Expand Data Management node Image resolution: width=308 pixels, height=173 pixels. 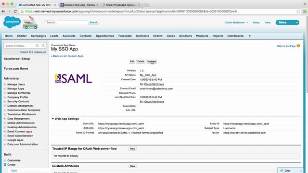(x=5, y=119)
